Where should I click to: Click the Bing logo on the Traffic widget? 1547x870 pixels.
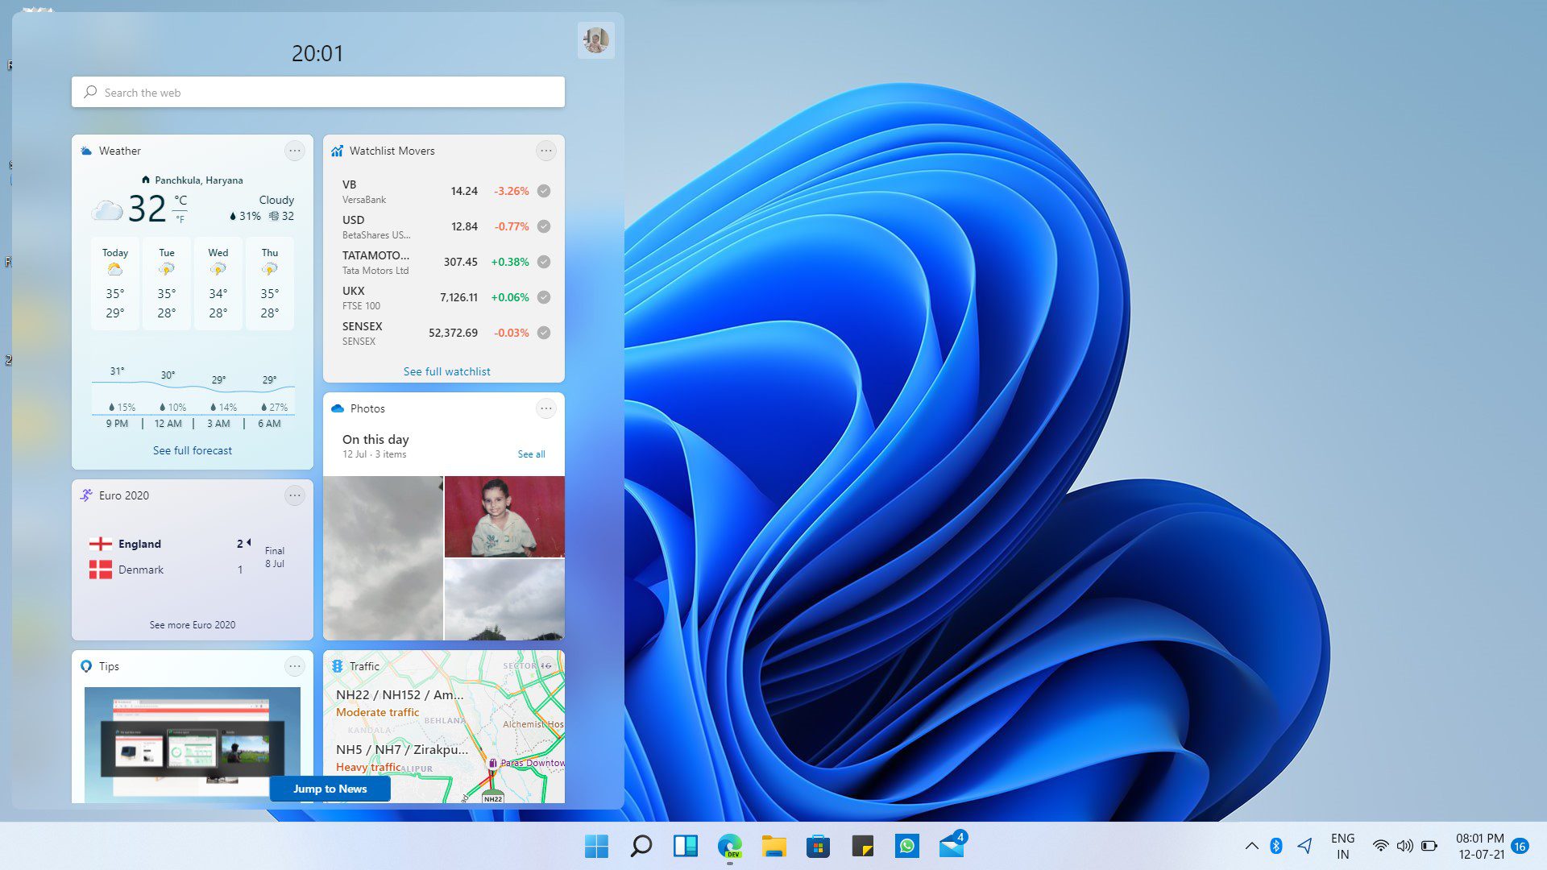coord(338,666)
